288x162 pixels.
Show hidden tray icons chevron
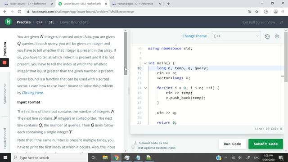click(x=226, y=157)
